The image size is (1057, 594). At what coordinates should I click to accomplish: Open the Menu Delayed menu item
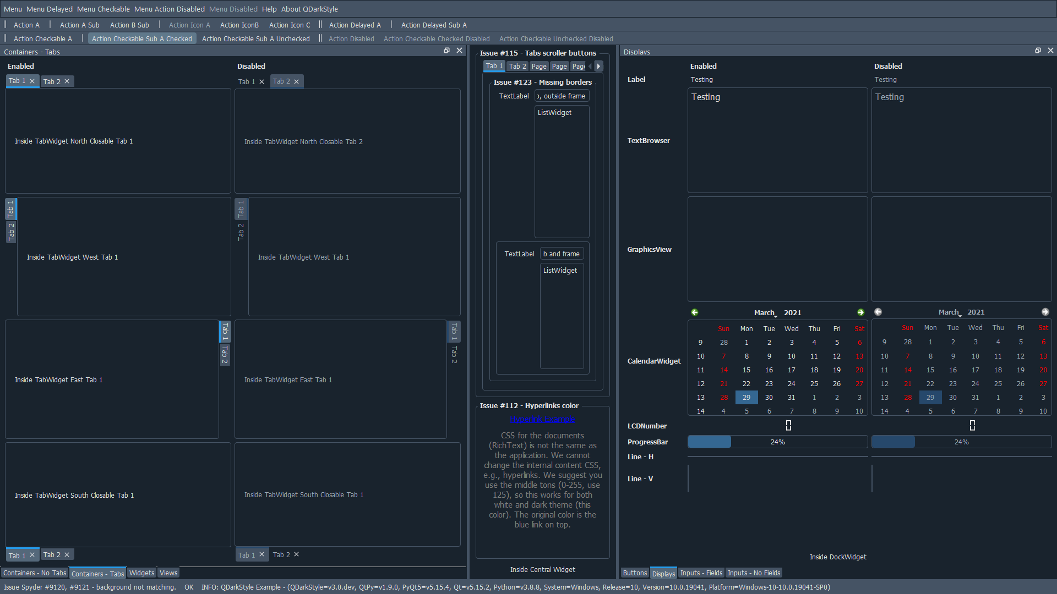point(48,9)
